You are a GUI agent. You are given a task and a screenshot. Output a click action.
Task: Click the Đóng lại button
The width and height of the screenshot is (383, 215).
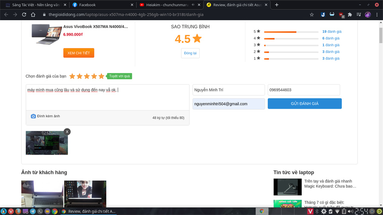click(x=190, y=53)
